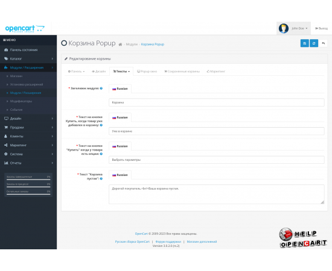This screenshot has height=271, width=332.
Task: Expand the Дизайн sidebar menu
Action: (28, 119)
